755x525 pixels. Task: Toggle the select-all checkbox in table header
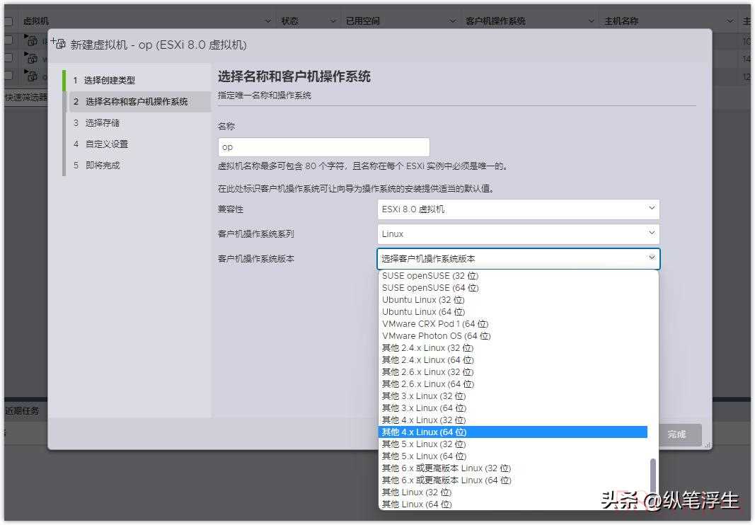point(8,21)
